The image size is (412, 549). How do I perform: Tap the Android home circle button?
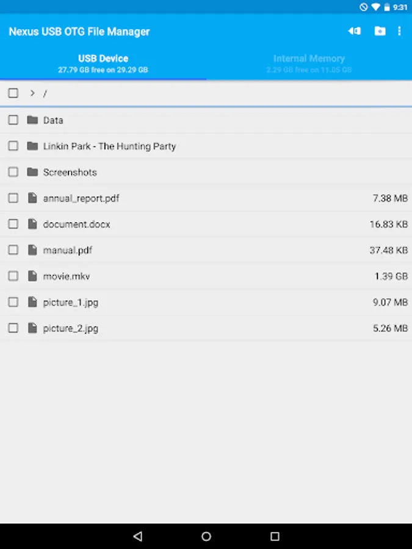click(206, 536)
